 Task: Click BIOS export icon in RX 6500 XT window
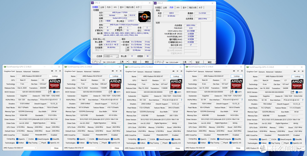point(232,92)
